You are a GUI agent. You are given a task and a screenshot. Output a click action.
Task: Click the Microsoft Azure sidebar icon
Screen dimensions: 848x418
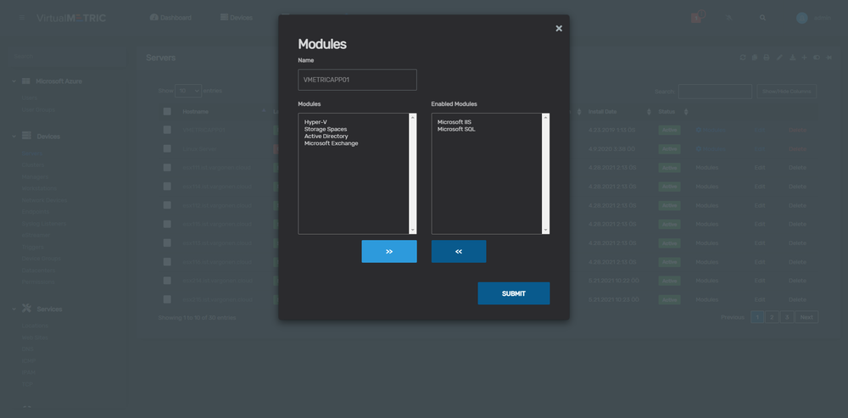pos(26,81)
